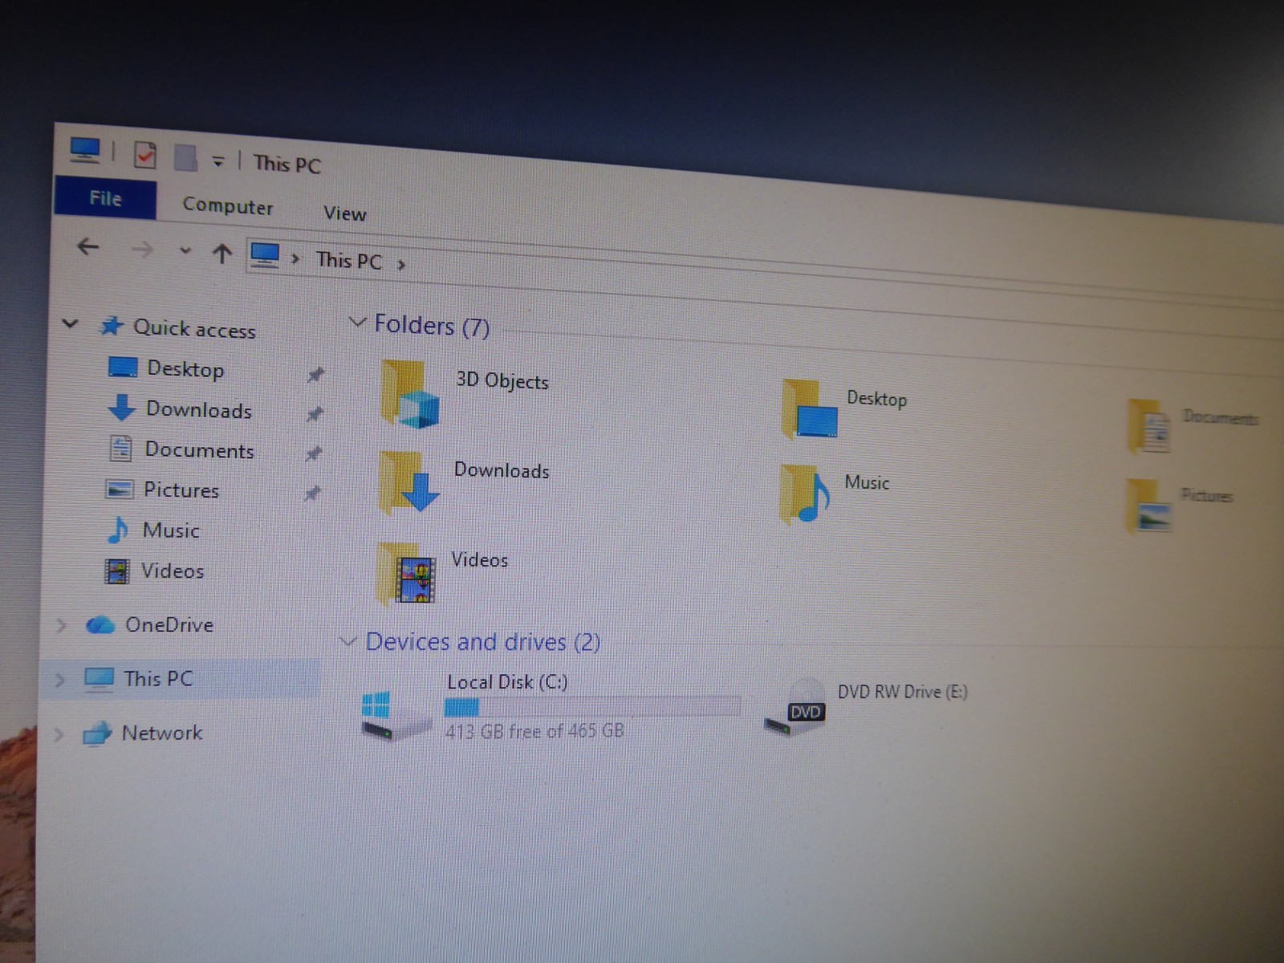Expand the This PC tree node

pos(59,681)
